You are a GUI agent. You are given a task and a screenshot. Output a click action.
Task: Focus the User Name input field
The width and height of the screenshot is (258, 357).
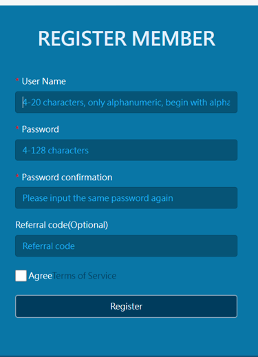pyautogui.click(x=126, y=102)
